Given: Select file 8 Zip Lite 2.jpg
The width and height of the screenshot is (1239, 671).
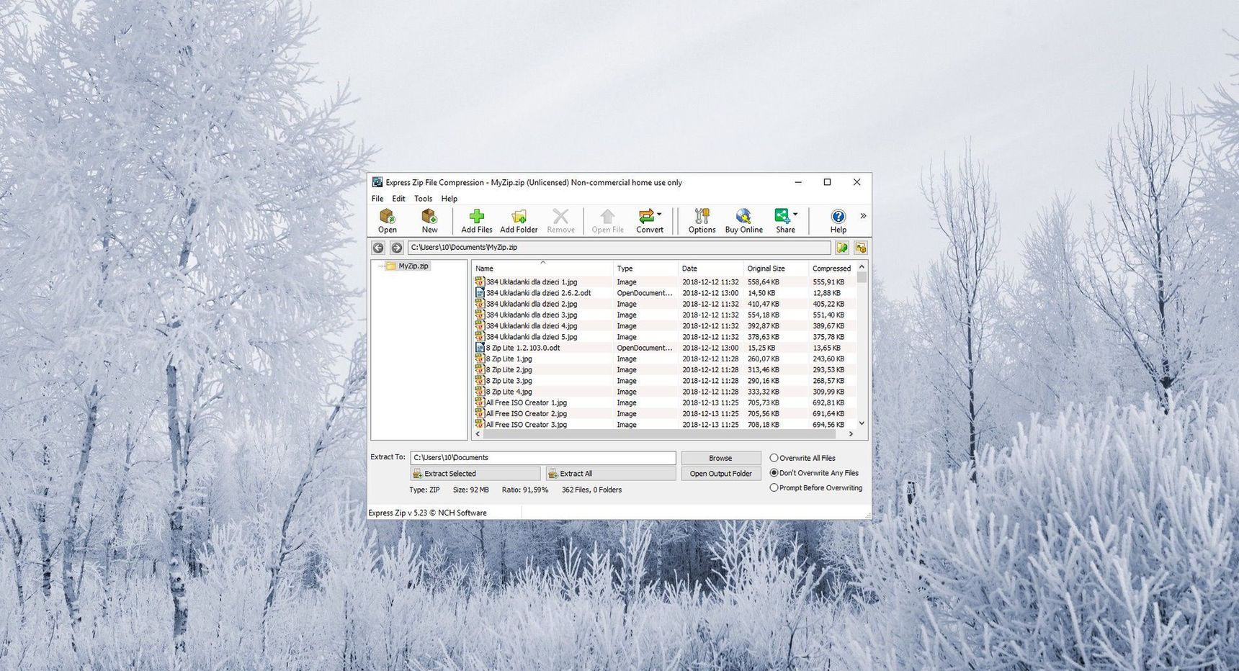Looking at the screenshot, I should tap(509, 369).
